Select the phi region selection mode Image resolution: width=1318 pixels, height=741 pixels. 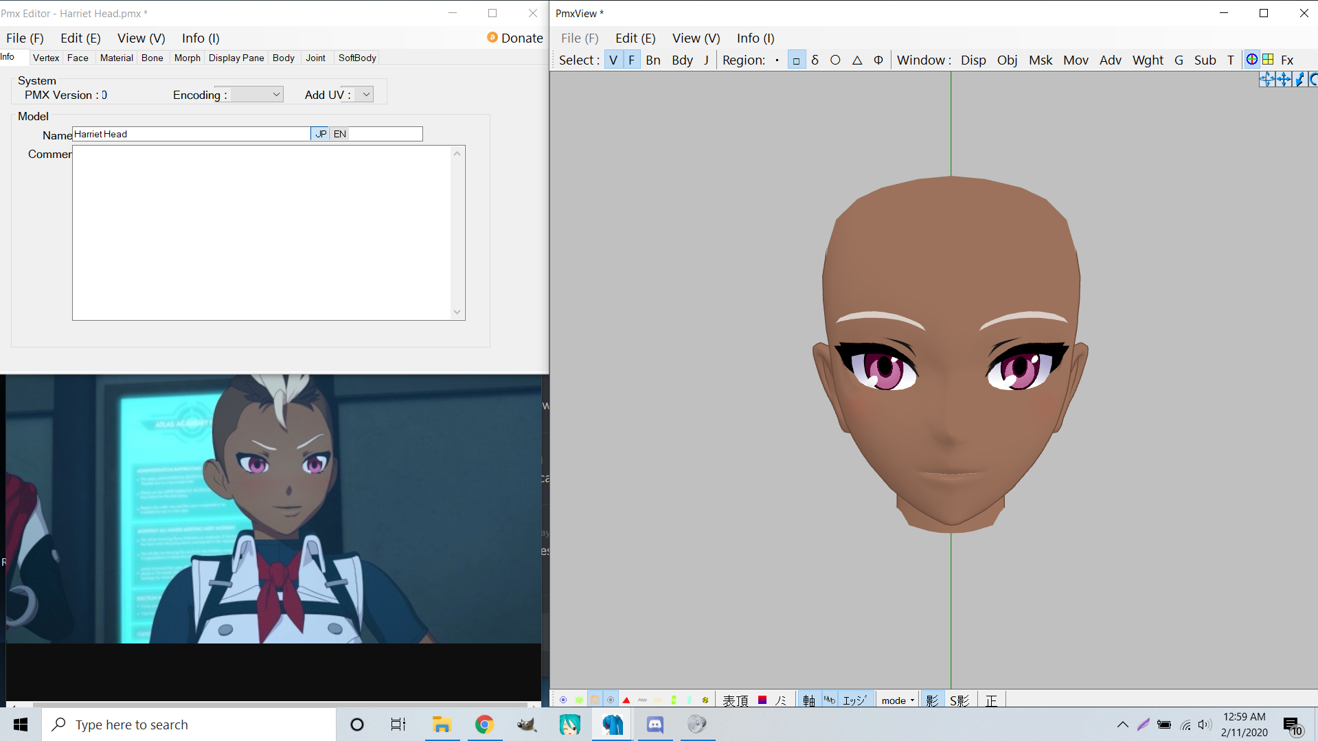click(x=878, y=60)
